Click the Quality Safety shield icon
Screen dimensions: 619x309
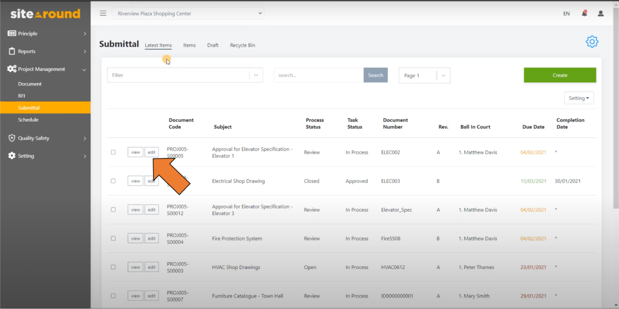click(11, 138)
